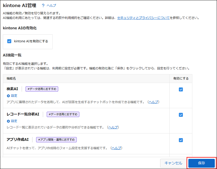Open セキュリティとプライバシーについて link
Viewport: 217px width, 169px height.
(x=143, y=18)
